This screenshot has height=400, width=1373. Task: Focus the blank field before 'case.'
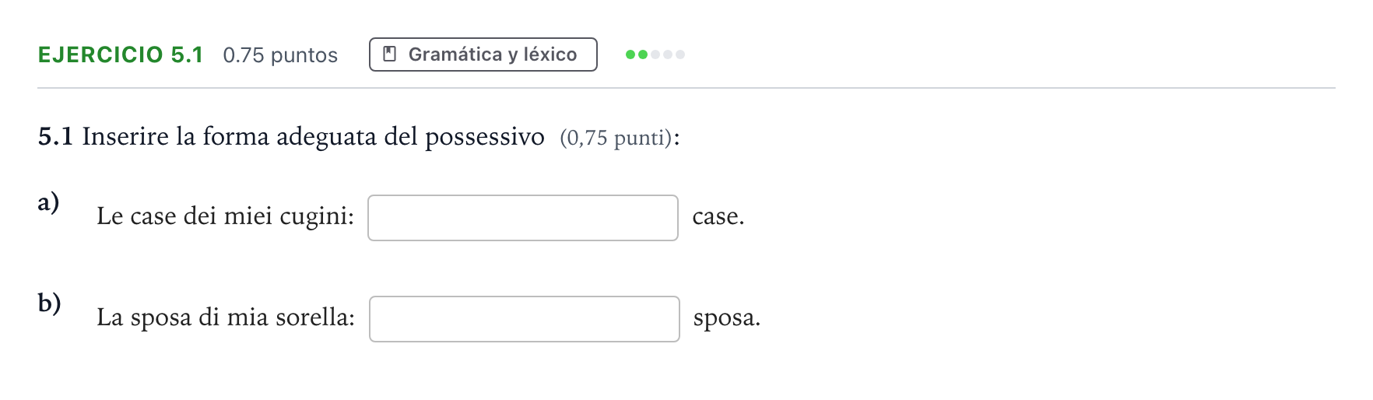point(523,218)
